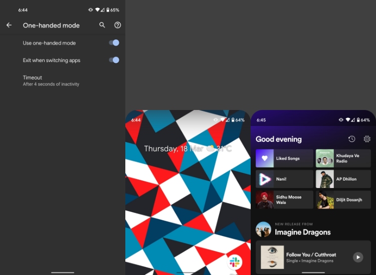Tap the date and weather widget
376x275 pixels.
pos(187,148)
